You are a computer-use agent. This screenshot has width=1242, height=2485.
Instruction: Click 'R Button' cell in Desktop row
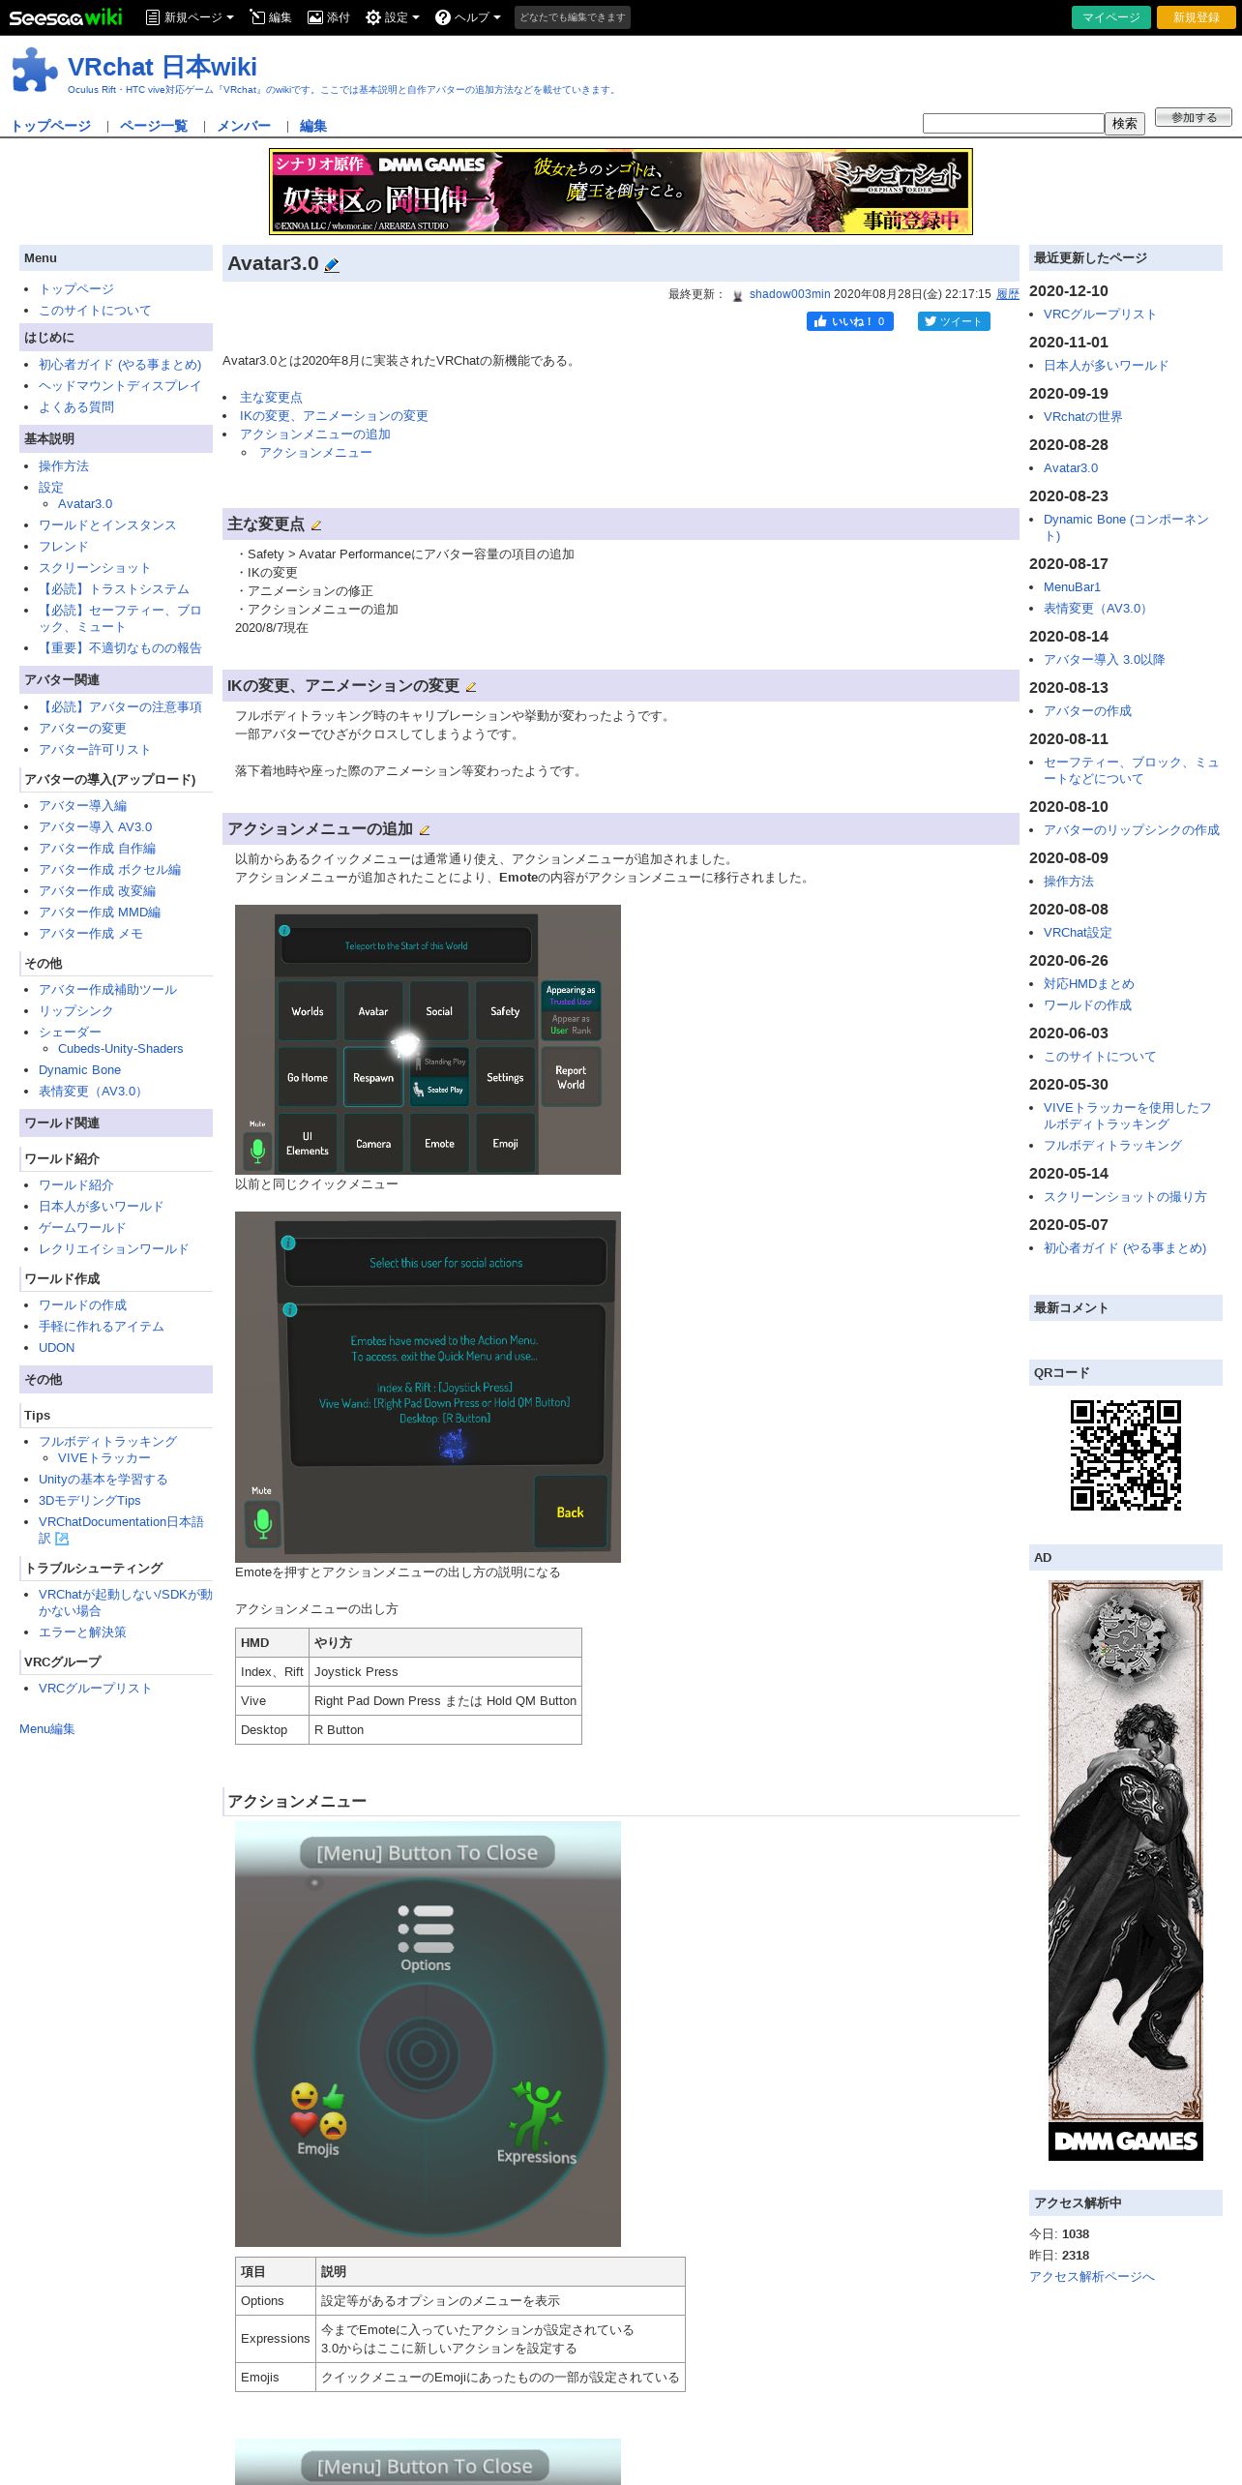pyautogui.click(x=445, y=1730)
